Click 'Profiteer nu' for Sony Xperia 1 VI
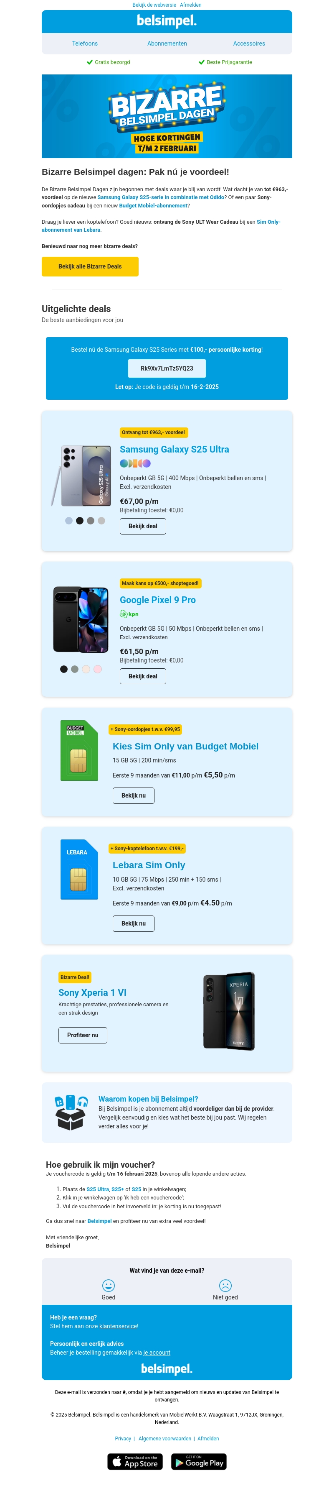 coord(82,1035)
